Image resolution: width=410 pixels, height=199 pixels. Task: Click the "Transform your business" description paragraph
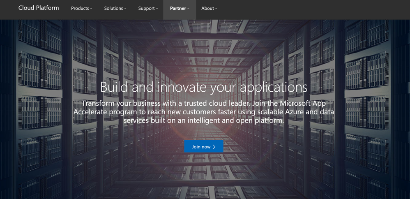pos(204,112)
